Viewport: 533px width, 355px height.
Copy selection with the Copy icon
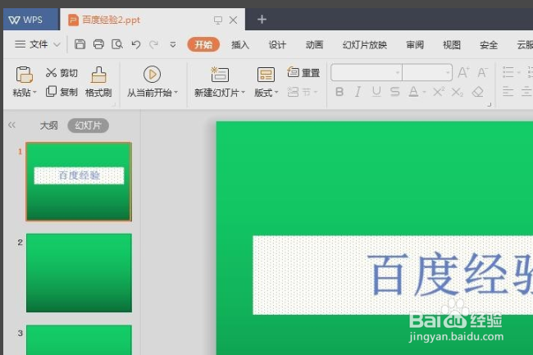pyautogui.click(x=51, y=91)
